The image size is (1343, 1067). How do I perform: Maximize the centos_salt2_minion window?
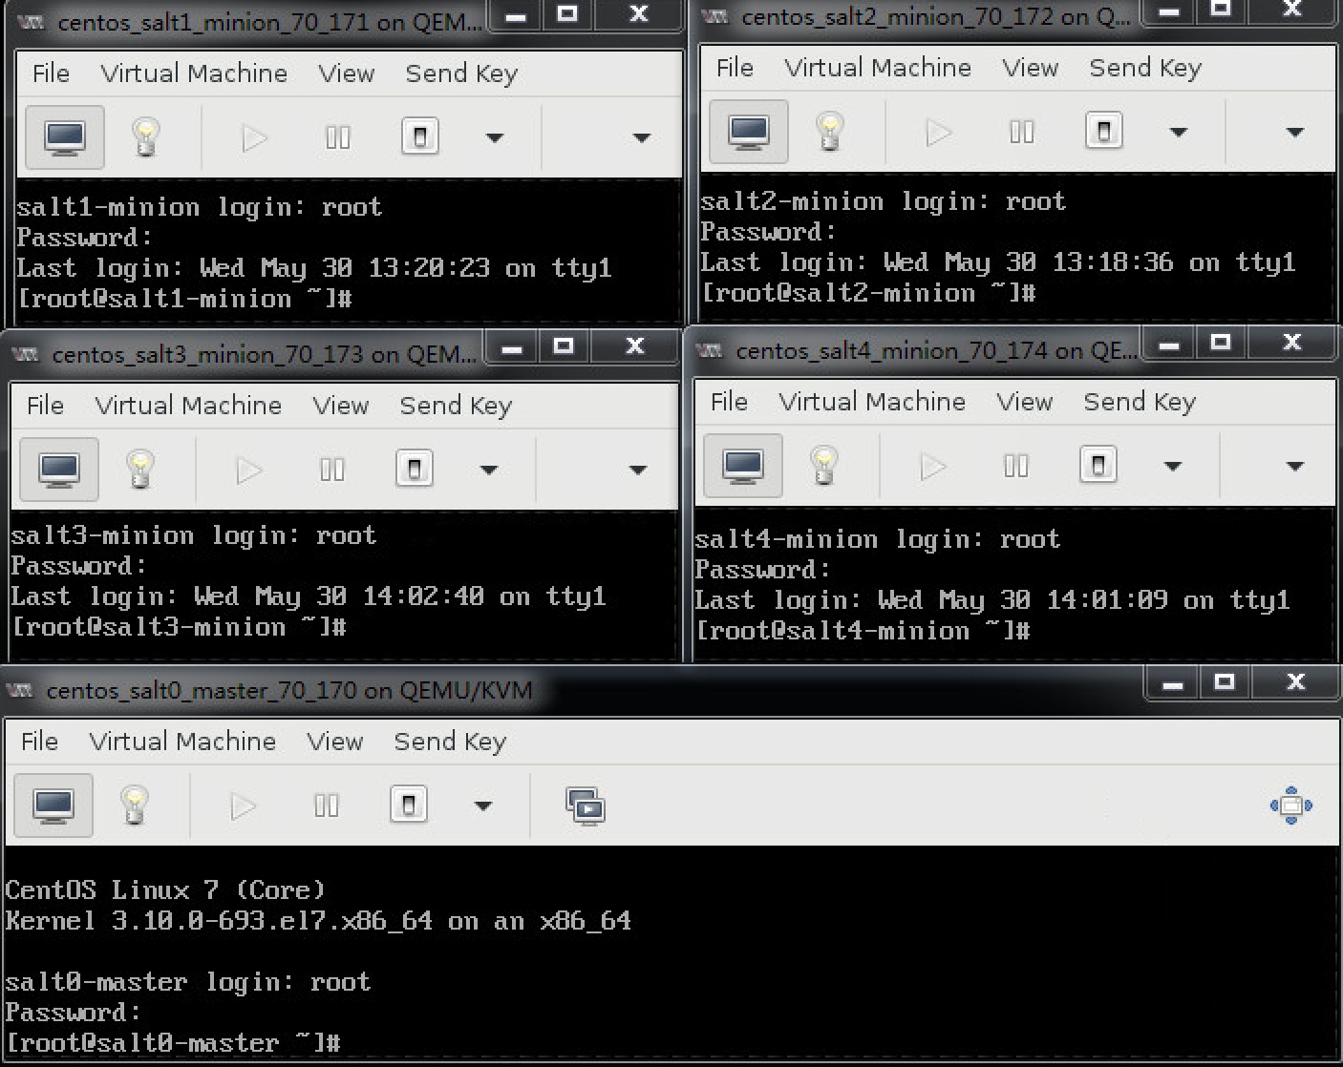[1221, 10]
